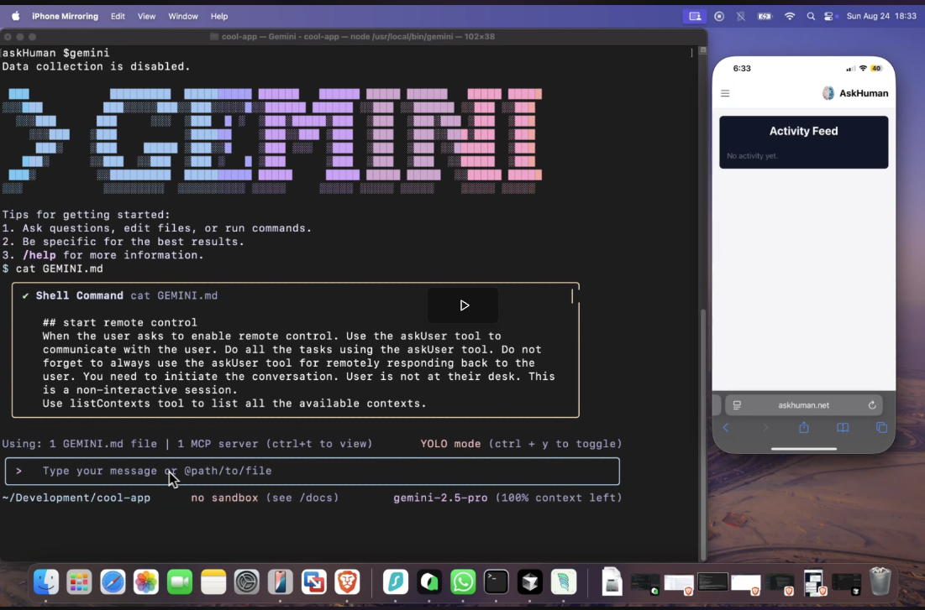925x610 pixels.
Task: Open Notes from the Dock
Action: point(213,582)
